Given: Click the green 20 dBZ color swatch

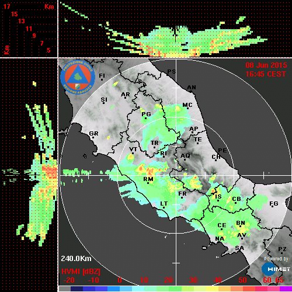Looking at the screenshot, I should pyautogui.click(x=175, y=288).
